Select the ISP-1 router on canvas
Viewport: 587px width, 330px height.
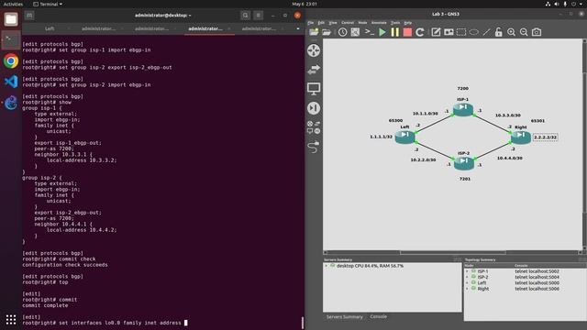click(463, 109)
